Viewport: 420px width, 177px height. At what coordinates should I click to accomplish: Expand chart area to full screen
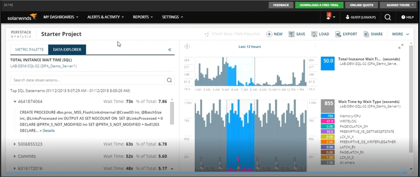click(x=401, y=46)
